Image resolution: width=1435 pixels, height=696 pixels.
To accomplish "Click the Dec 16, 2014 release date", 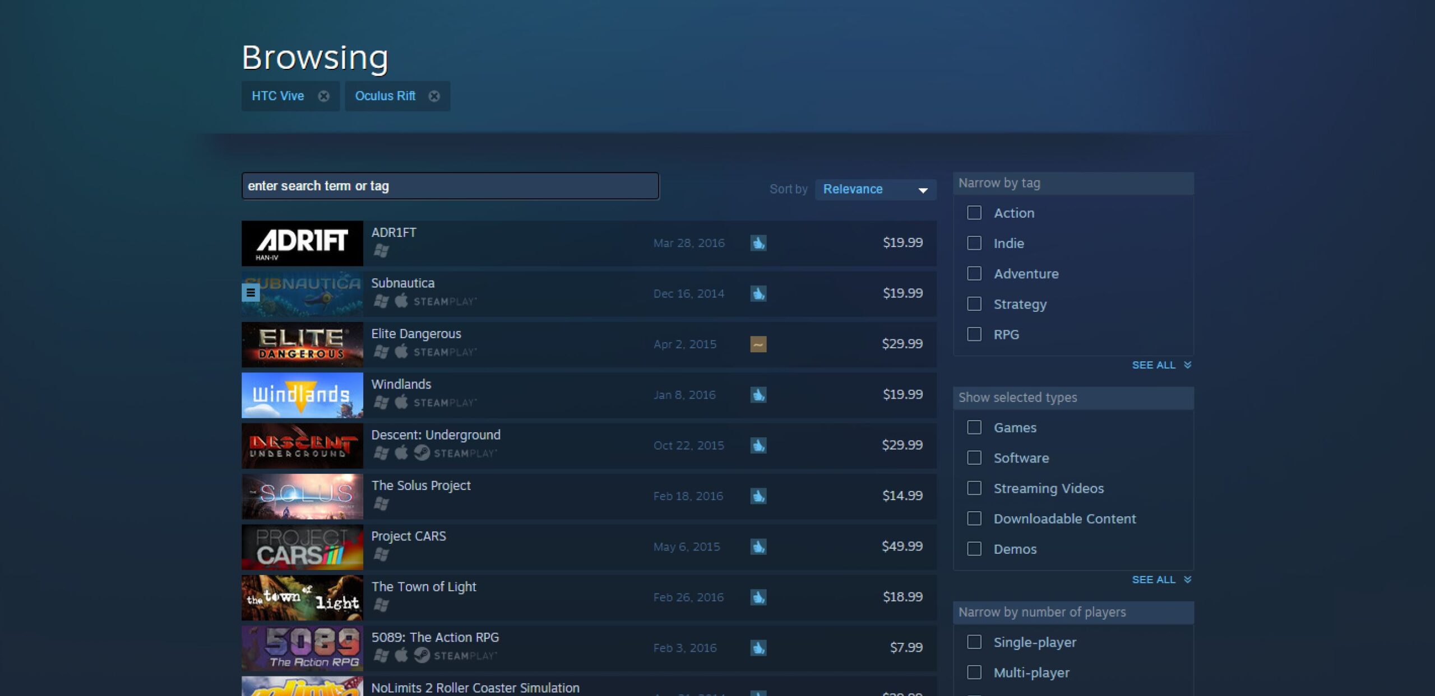I will click(x=688, y=293).
